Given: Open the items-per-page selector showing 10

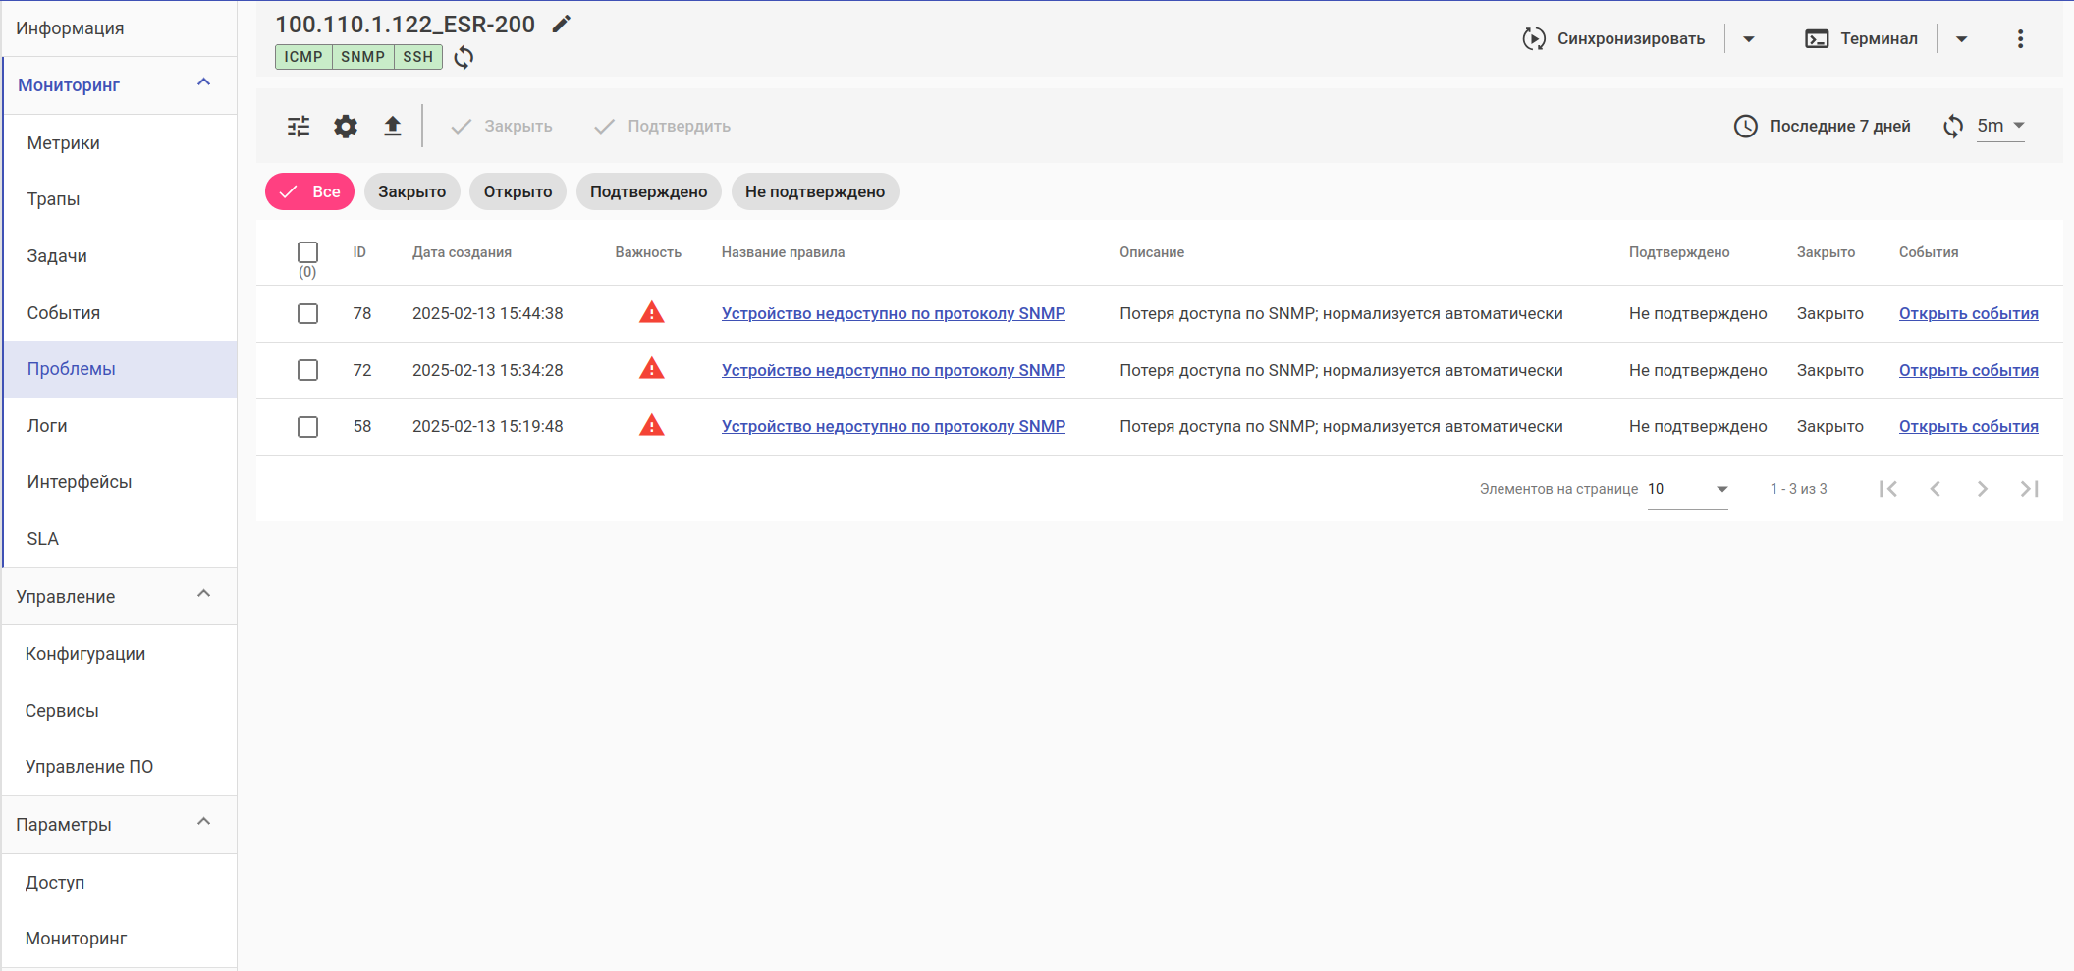Looking at the screenshot, I should [x=1687, y=489].
